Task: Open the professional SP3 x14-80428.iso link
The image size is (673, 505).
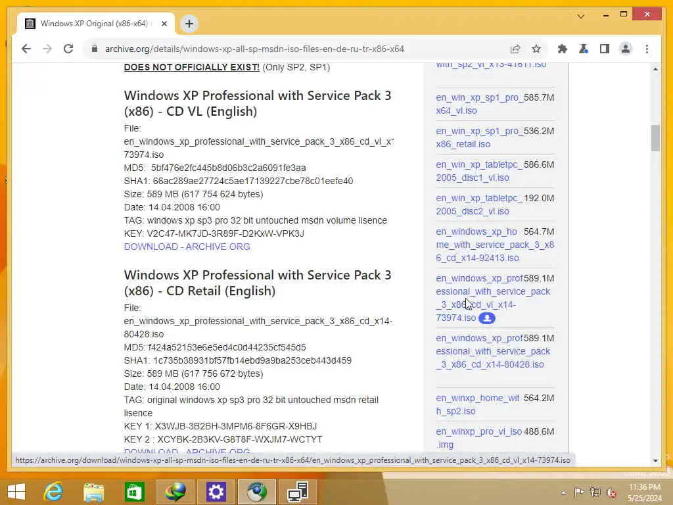Action: coord(493,351)
